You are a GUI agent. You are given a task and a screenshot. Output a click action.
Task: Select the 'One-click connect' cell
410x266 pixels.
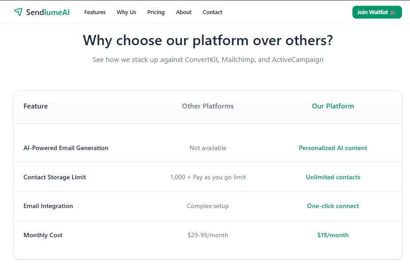[333, 206]
